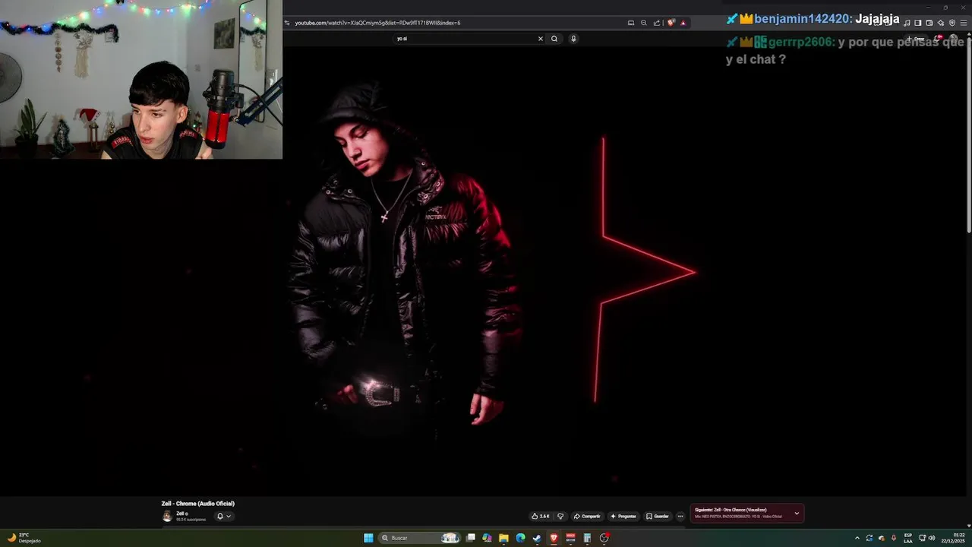Open Brave VPN shield icon

(x=952, y=23)
